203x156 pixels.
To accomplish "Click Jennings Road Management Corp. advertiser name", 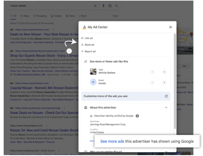I will click(x=108, y=125).
